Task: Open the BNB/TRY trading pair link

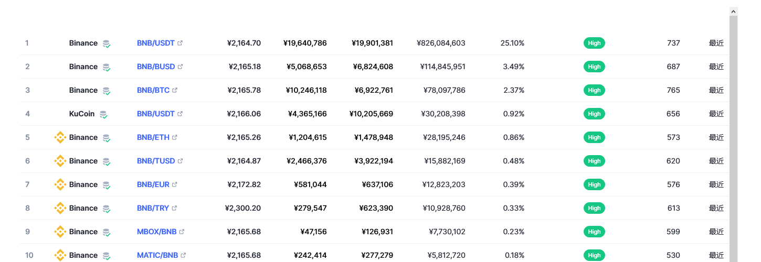Action: [153, 208]
